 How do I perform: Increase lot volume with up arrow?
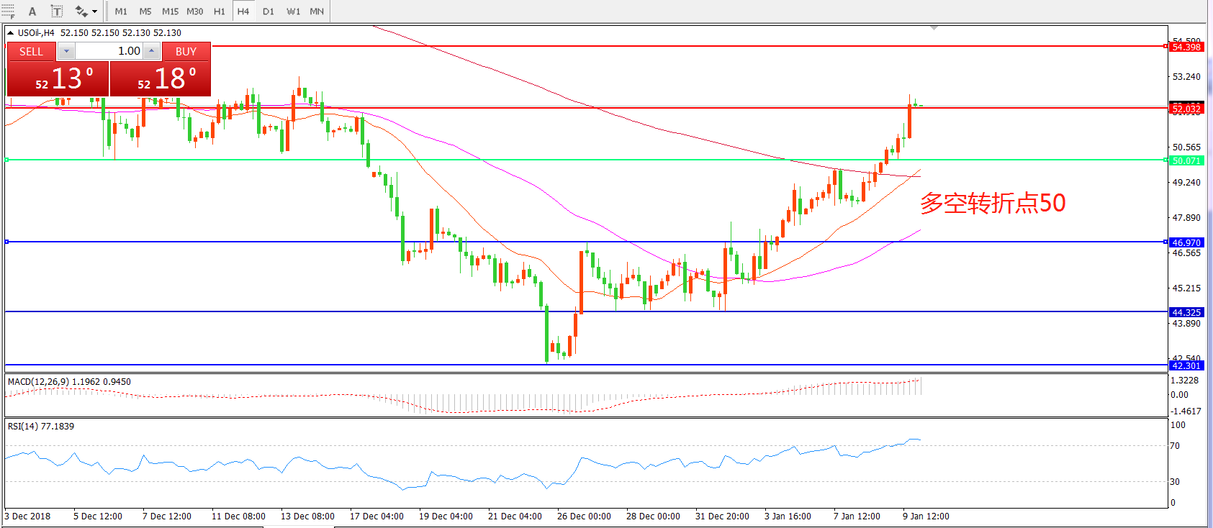coord(151,51)
